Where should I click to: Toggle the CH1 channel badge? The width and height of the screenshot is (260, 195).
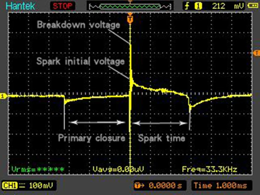tap(8, 185)
